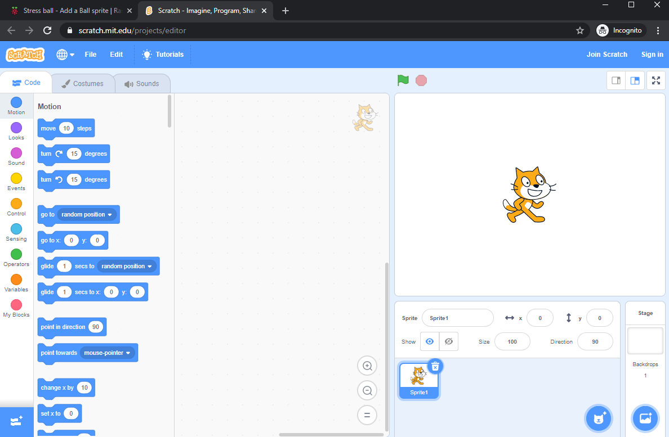
Task: Show Sprite1 using the eye toggle
Action: [x=429, y=341]
